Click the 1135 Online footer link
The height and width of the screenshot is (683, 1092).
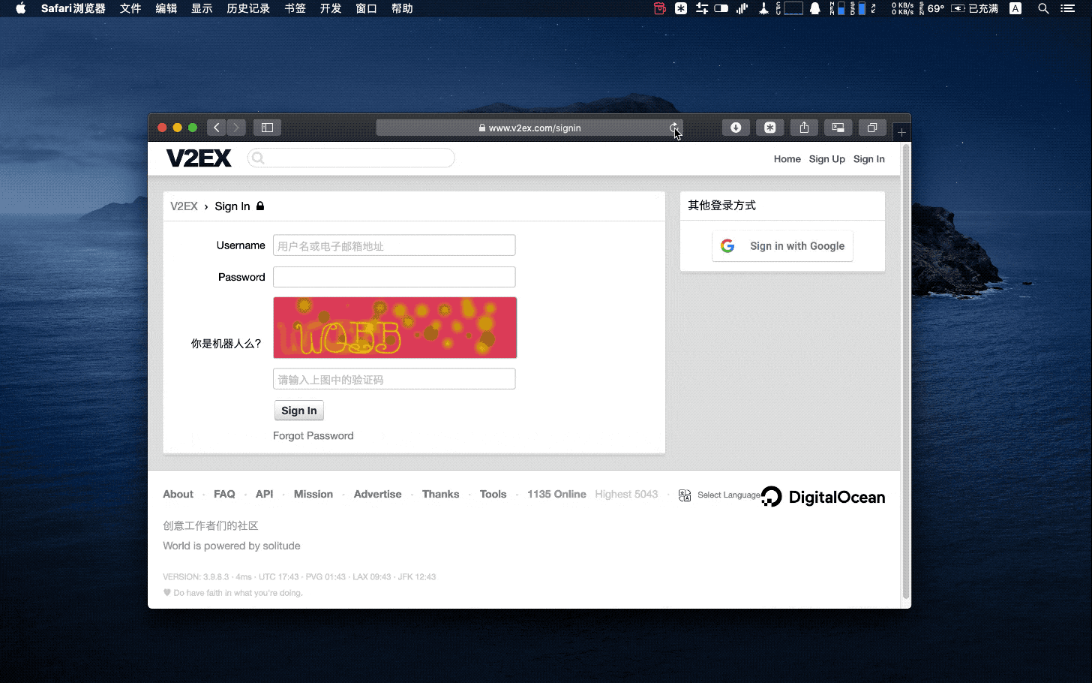tap(556, 494)
